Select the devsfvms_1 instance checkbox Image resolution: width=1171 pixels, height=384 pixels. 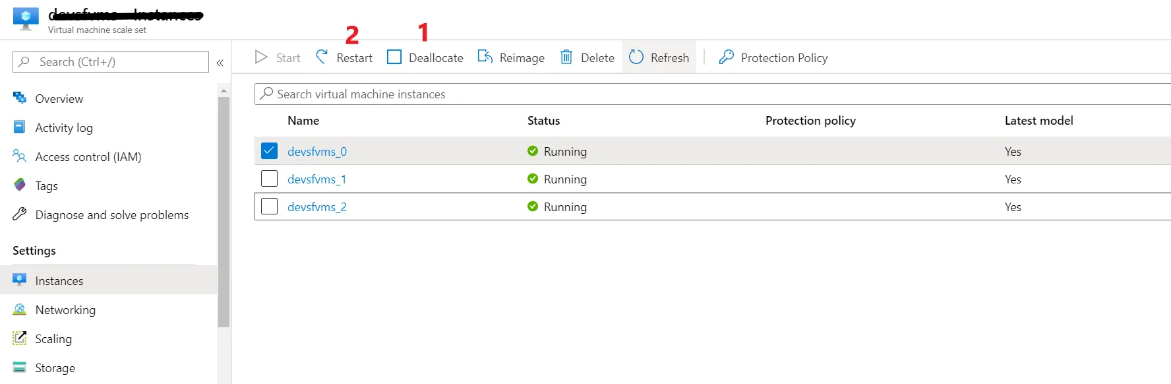269,179
